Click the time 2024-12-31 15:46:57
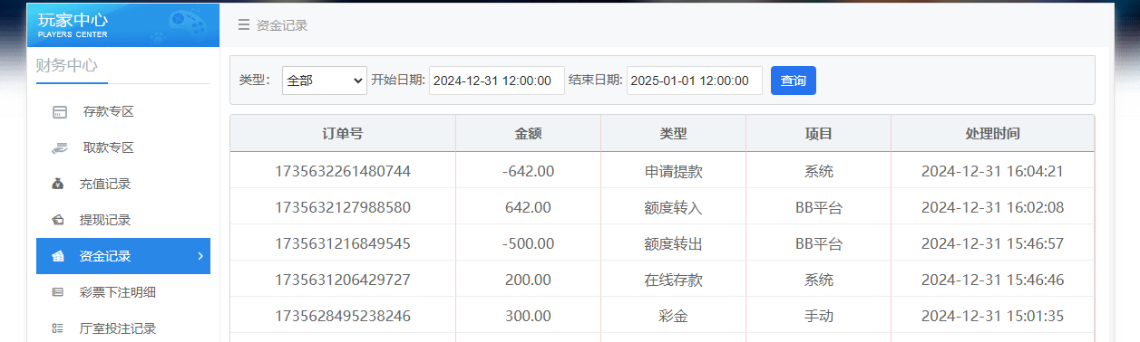The height and width of the screenshot is (342, 1140). click(x=992, y=243)
